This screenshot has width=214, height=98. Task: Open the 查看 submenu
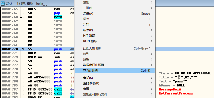[x=115, y=89]
